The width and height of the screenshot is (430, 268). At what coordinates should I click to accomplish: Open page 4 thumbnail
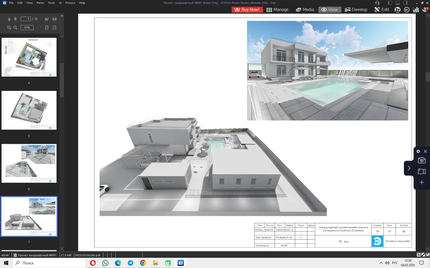(29, 57)
